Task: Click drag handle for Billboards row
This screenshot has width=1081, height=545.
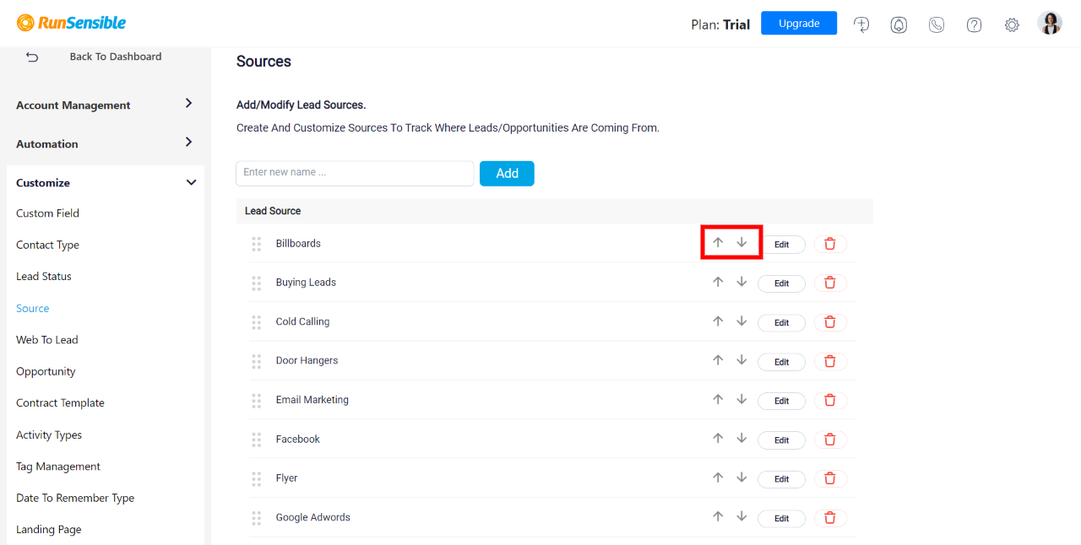Action: [x=256, y=244]
